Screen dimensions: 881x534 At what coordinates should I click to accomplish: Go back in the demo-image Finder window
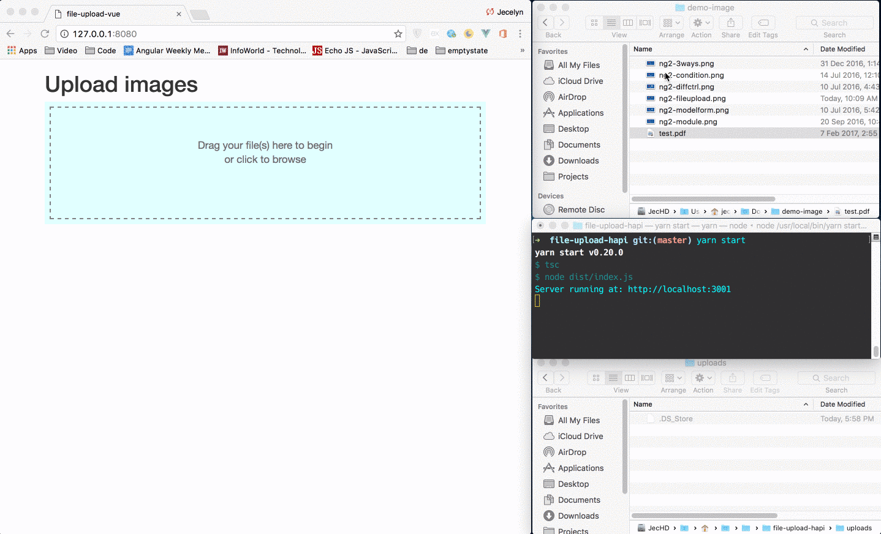pyautogui.click(x=545, y=23)
